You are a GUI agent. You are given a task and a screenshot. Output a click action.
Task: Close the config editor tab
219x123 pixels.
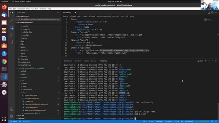tap(75, 13)
